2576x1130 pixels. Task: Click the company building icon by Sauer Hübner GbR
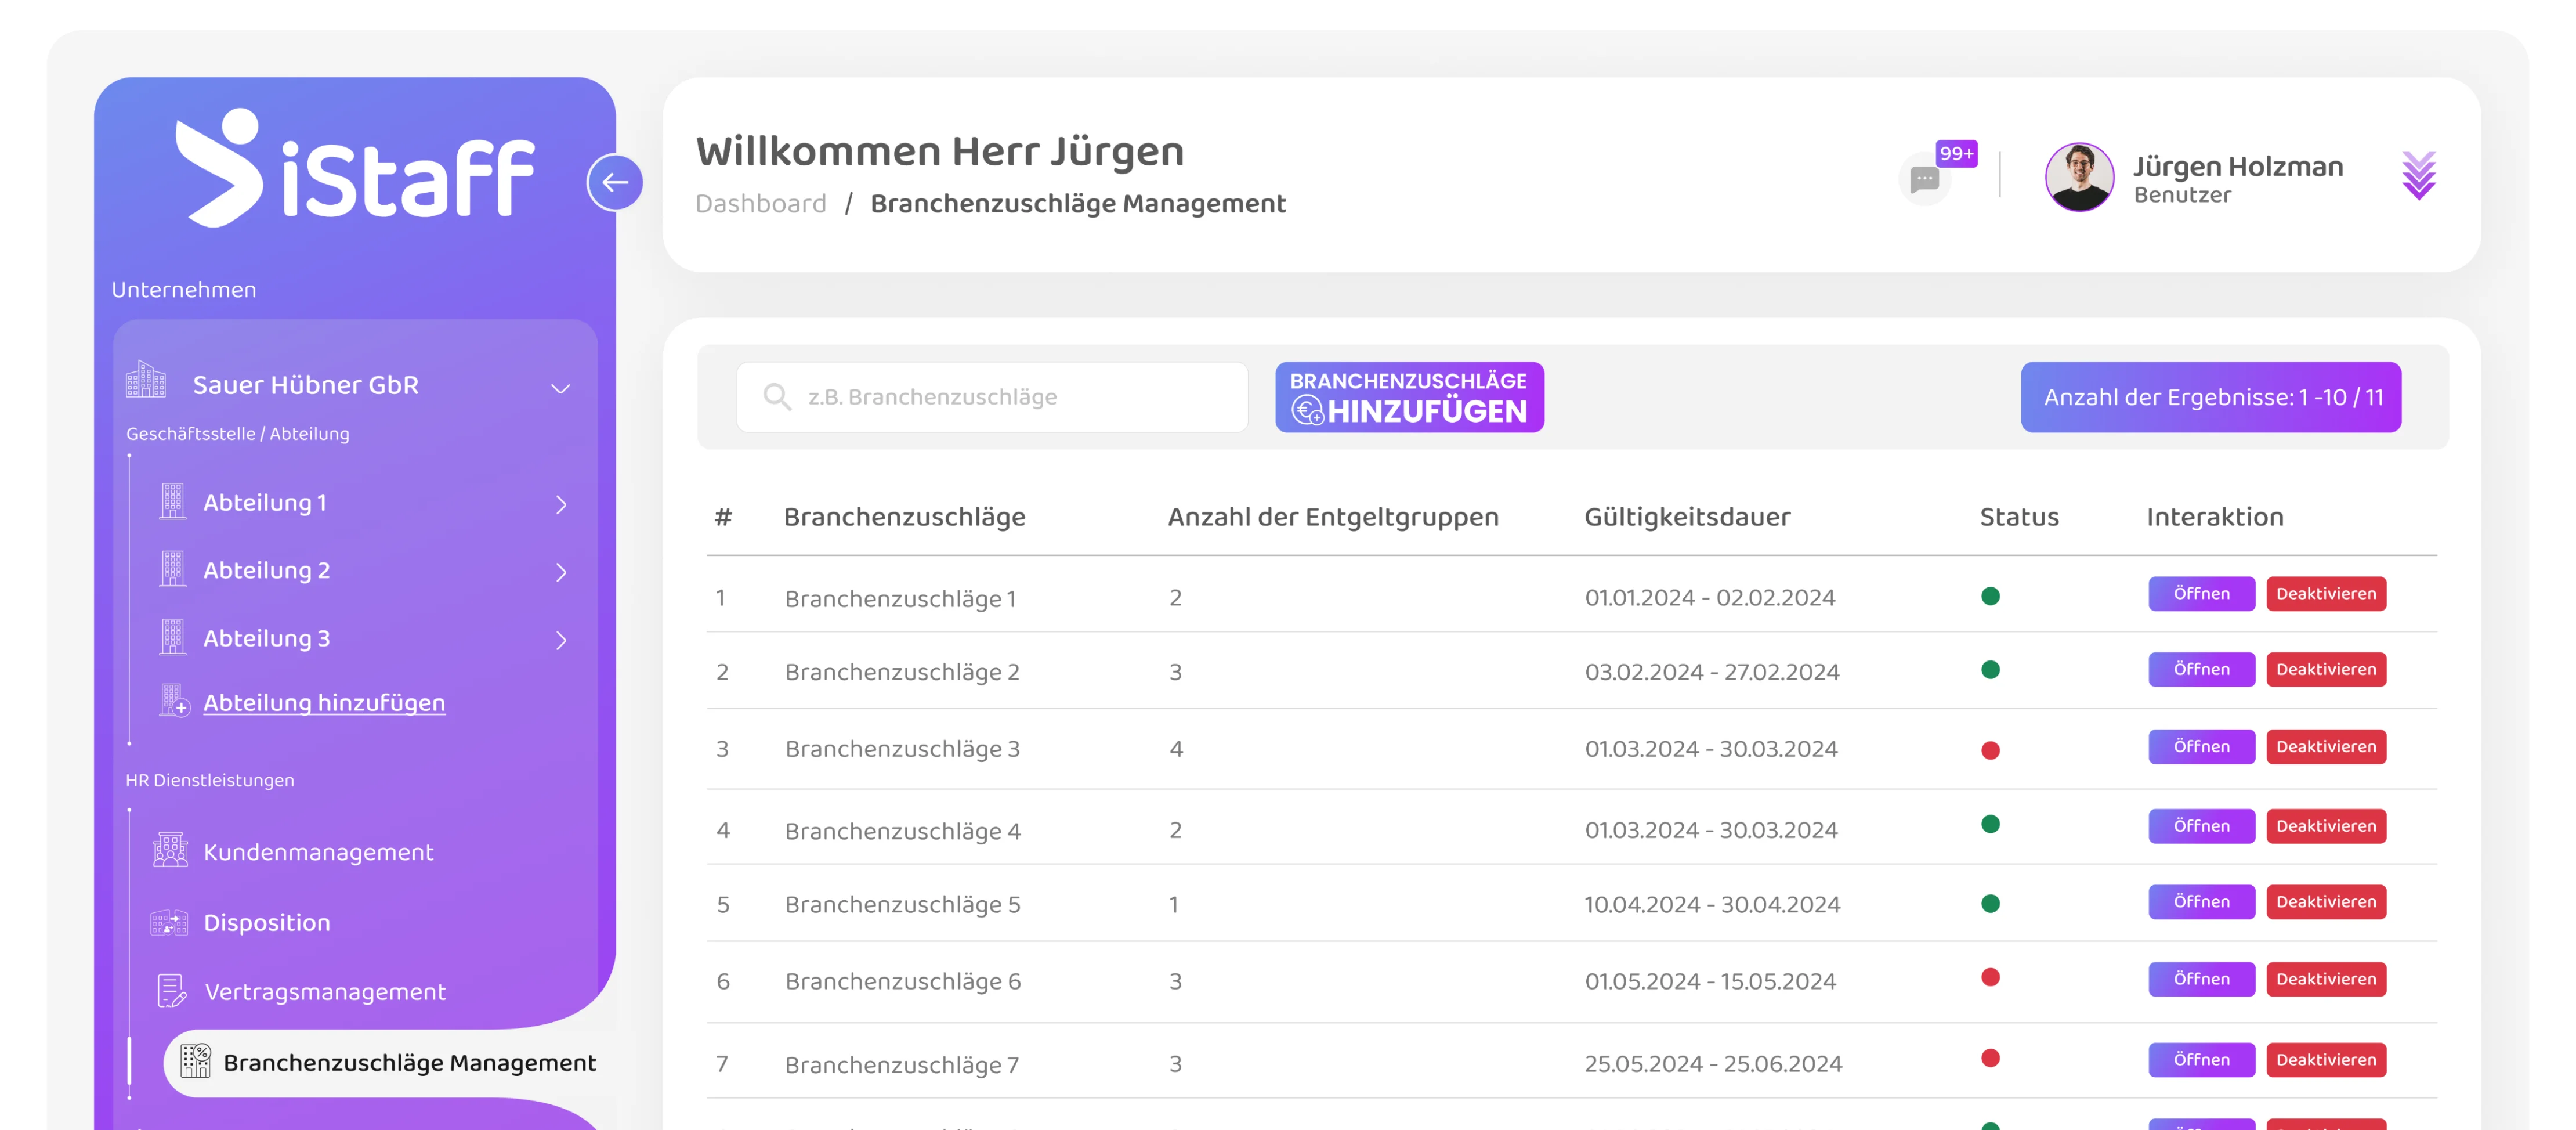[146, 380]
